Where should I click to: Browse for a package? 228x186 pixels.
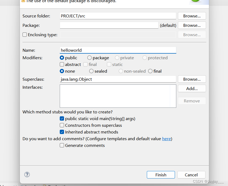tap(192, 25)
